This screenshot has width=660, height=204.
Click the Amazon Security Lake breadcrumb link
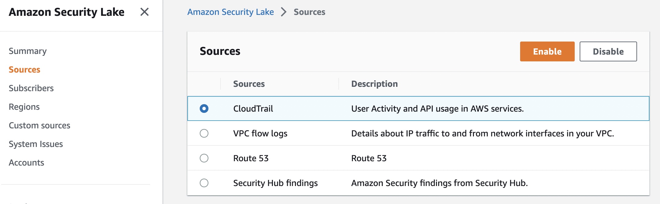pyautogui.click(x=230, y=12)
